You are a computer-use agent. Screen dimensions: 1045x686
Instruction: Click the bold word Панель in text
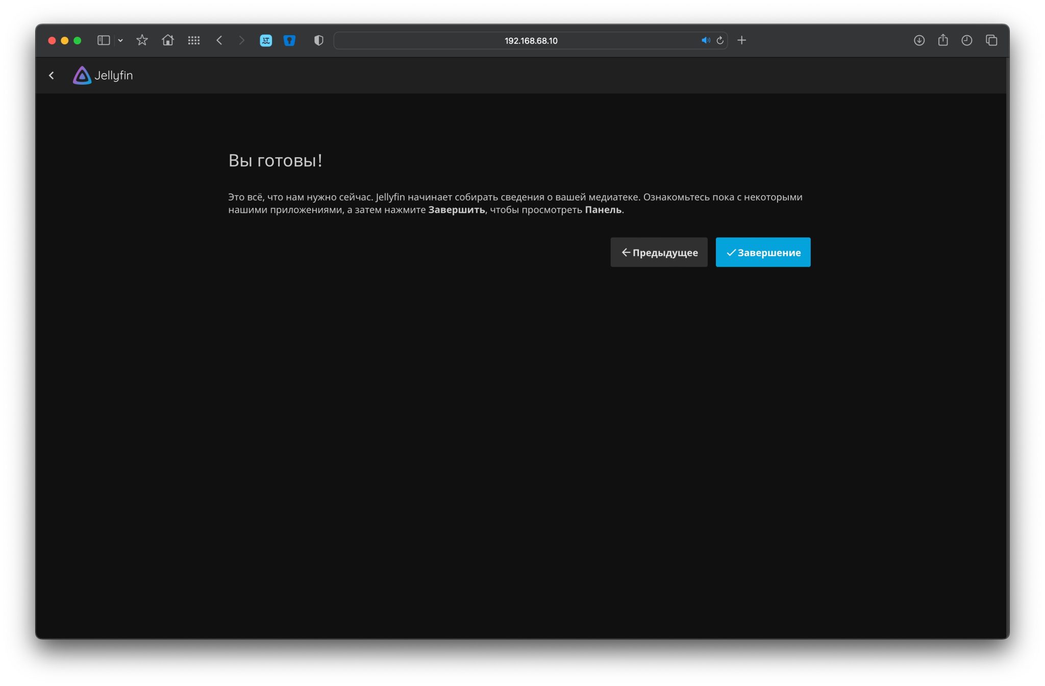[603, 210]
